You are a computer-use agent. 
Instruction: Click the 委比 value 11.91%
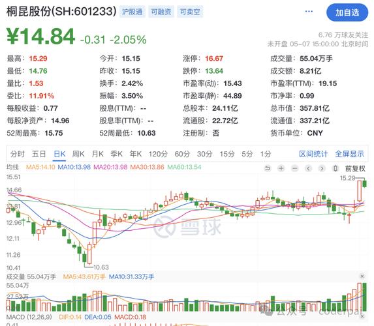(42, 96)
